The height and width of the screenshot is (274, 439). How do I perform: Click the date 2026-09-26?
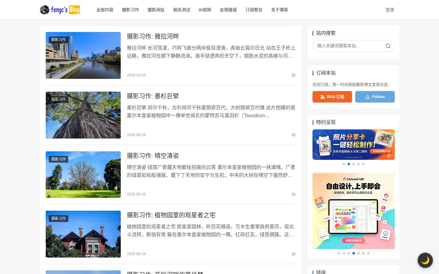pos(136,194)
